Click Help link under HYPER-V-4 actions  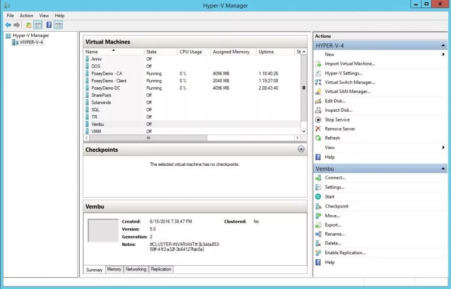coord(329,157)
